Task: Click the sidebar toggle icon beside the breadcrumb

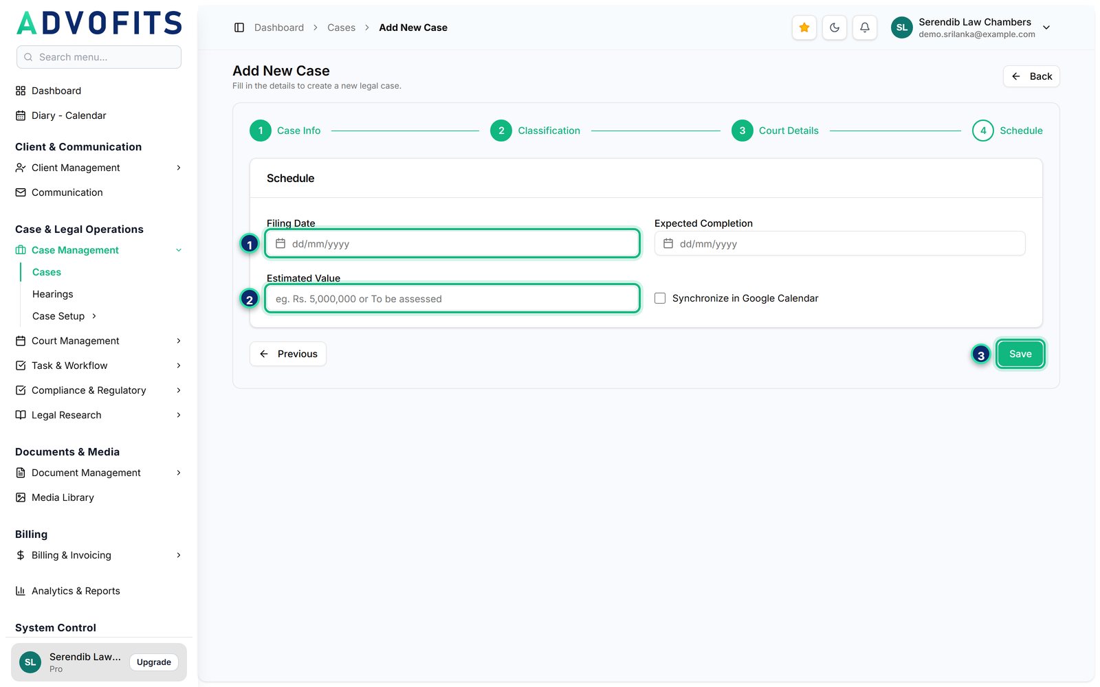Action: coord(239,27)
